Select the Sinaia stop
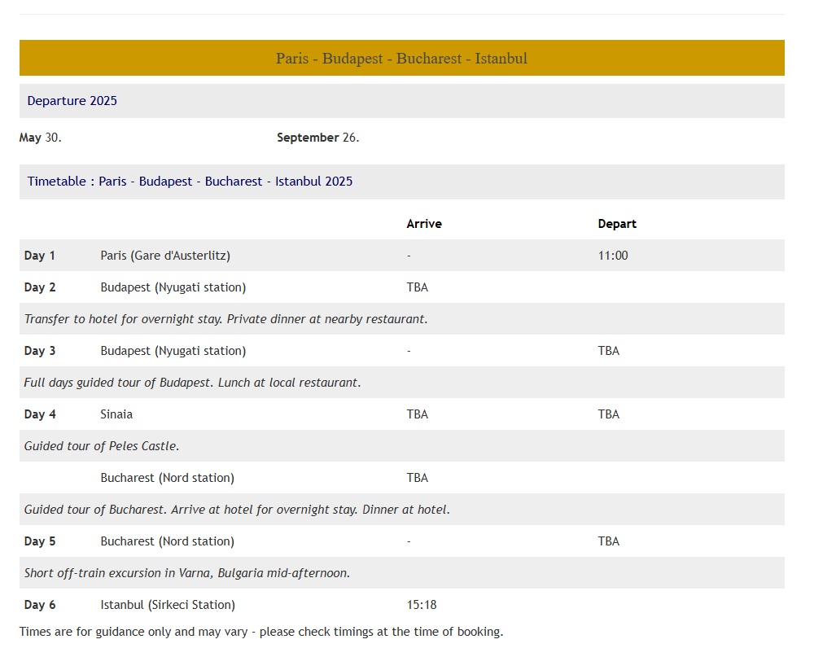This screenshot has width=823, height=670. [x=116, y=414]
